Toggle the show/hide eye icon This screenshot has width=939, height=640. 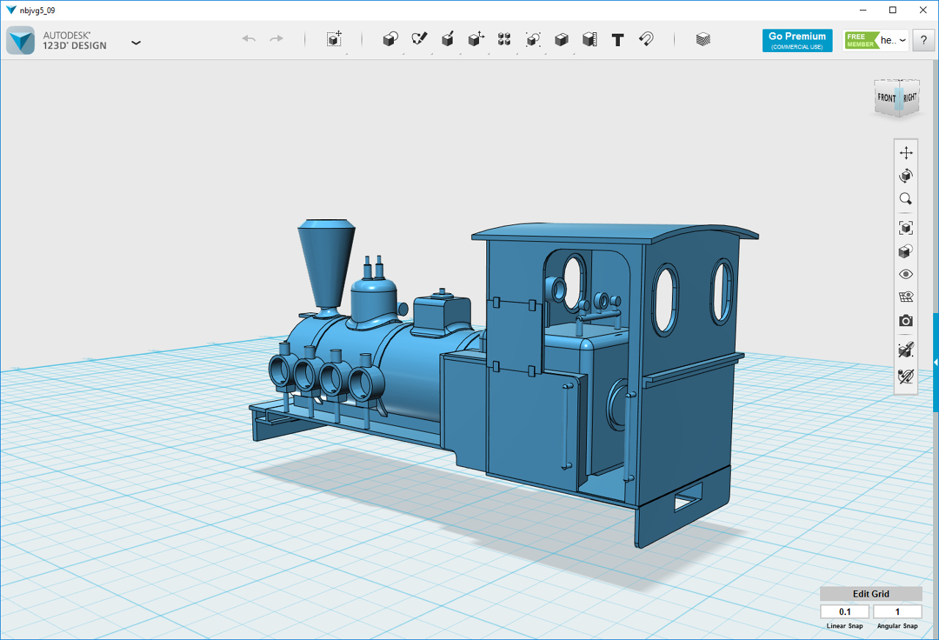pos(906,274)
